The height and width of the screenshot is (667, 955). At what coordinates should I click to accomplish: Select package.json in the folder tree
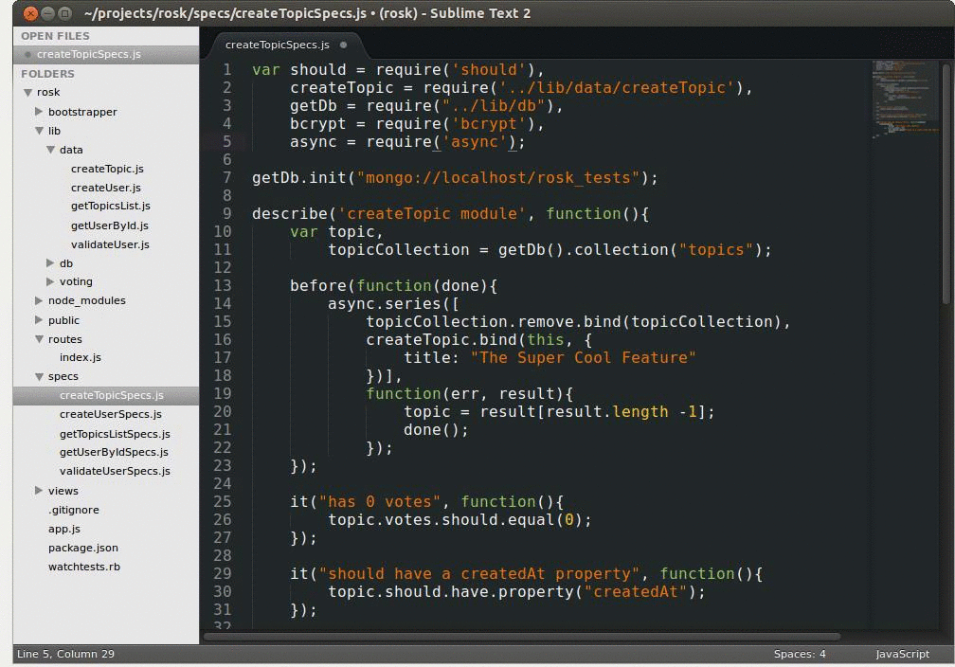(82, 548)
